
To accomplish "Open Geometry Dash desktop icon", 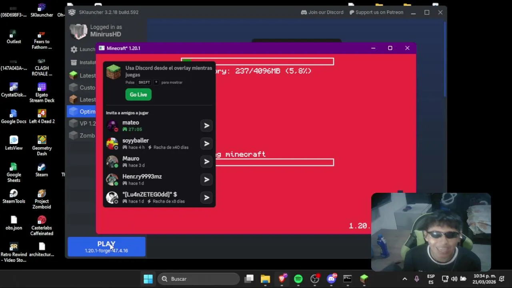I will (42, 146).
